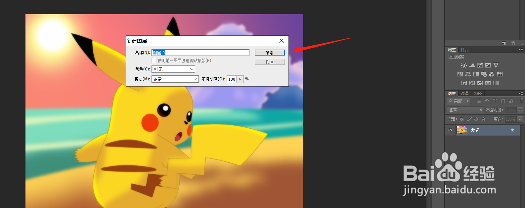This screenshot has height=208, width=525.
Task: Click the lock position icon
Action: tap(476, 119)
